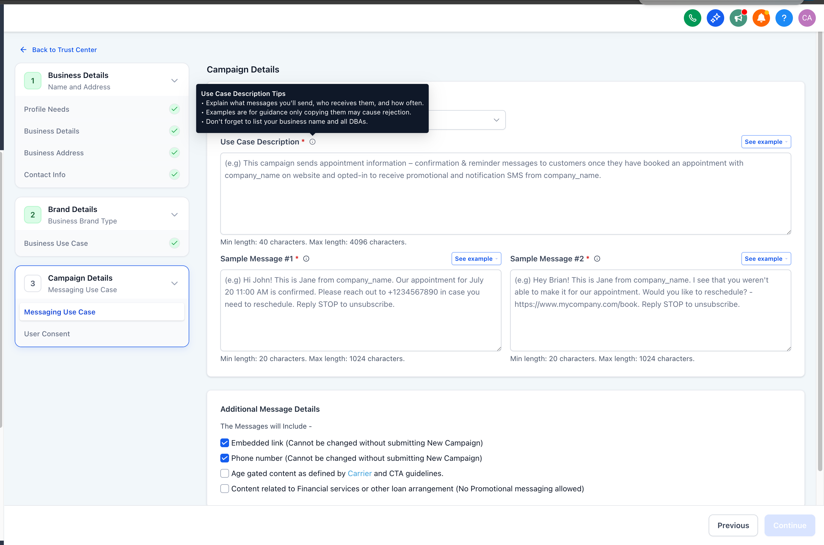Open See example dropdown for Sample Message #1
Viewport: 824px width, 545px height.
click(x=476, y=259)
